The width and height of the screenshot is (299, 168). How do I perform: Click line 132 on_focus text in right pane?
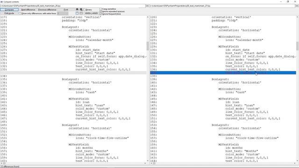point(261,56)
